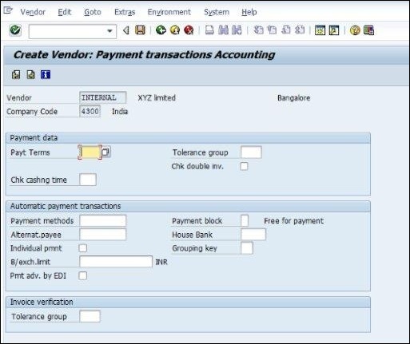Click the blue information icon

click(x=46, y=75)
